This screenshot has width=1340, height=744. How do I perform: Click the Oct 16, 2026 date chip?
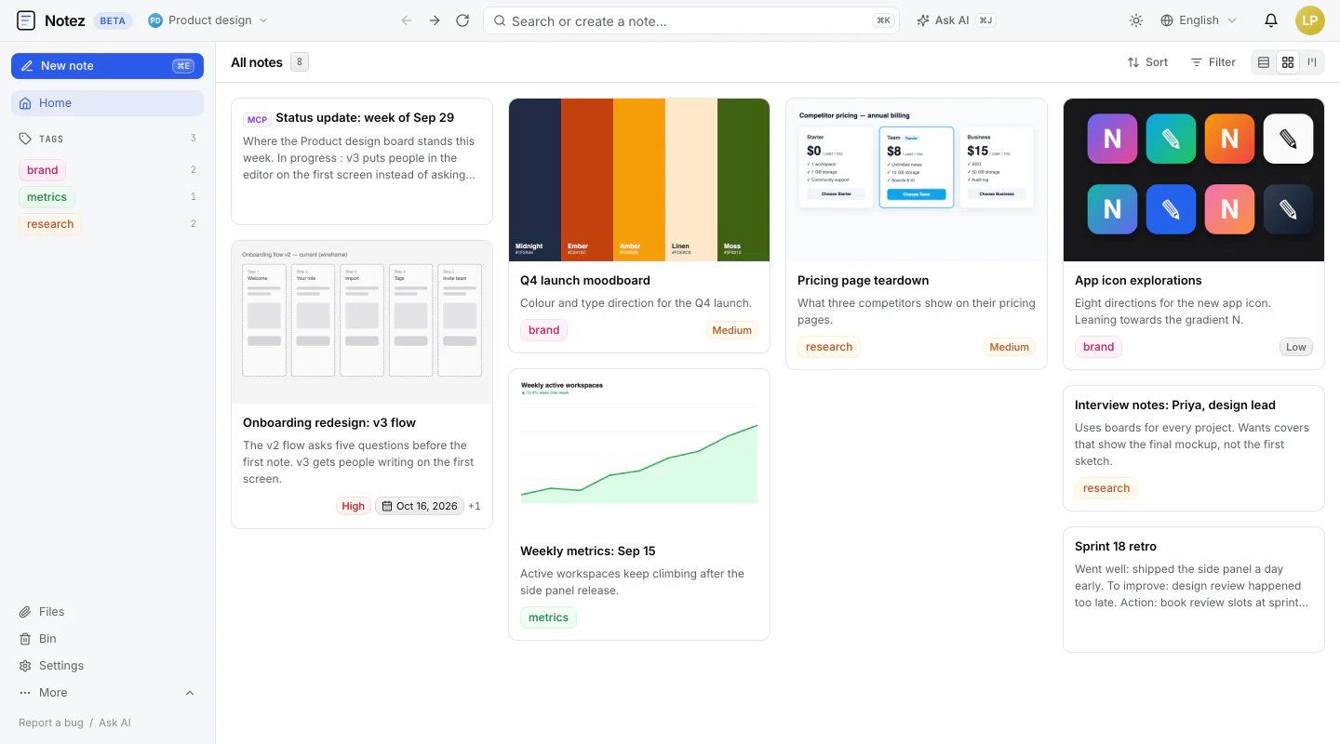pyautogui.click(x=420, y=506)
